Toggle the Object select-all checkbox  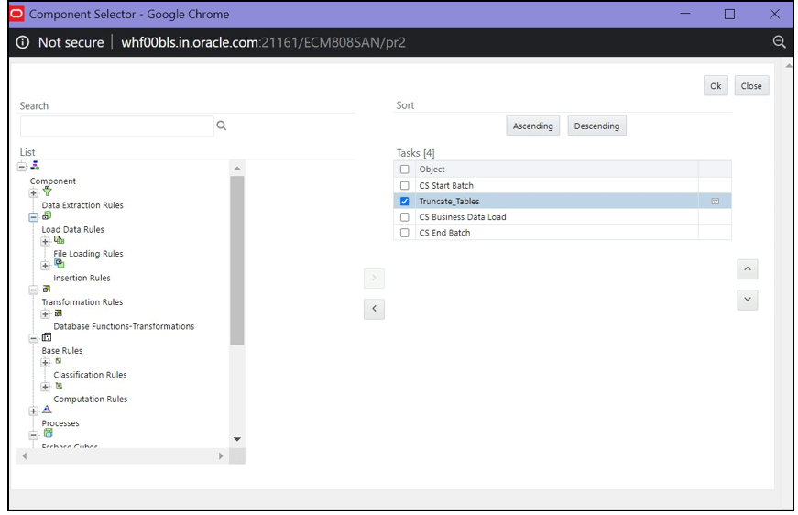pyautogui.click(x=405, y=169)
